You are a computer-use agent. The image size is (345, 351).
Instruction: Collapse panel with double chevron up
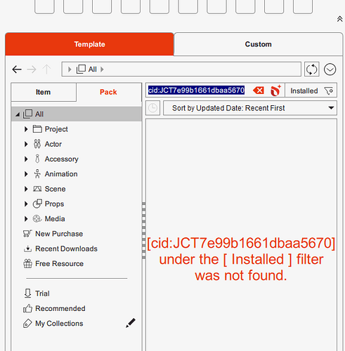(x=339, y=19)
